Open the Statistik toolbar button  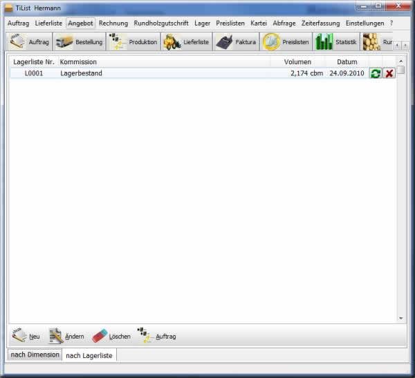click(336, 41)
